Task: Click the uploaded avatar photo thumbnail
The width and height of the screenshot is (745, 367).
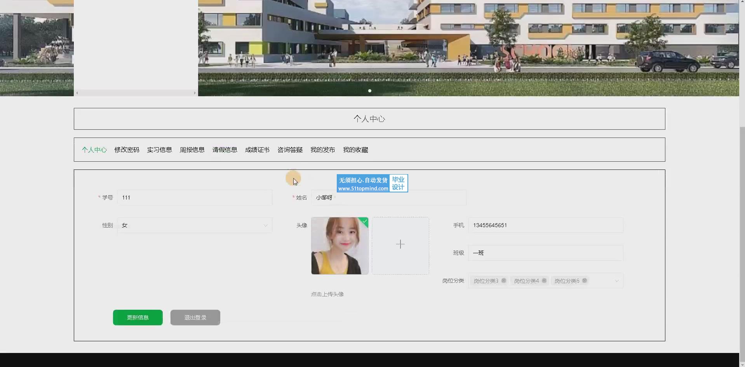Action: [x=340, y=246]
